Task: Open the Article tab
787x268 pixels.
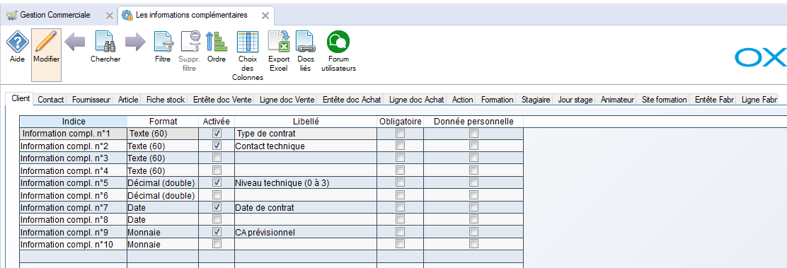Action: coord(128,100)
